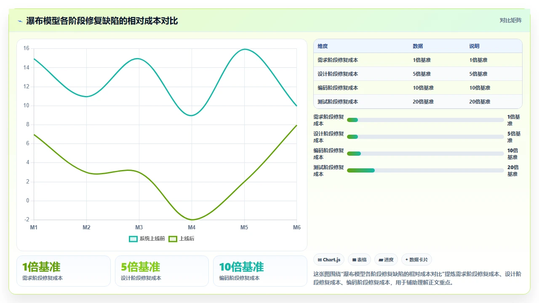This screenshot has height=303, width=539.
Task: Select the 数据卡片 tag
Action: 417,260
